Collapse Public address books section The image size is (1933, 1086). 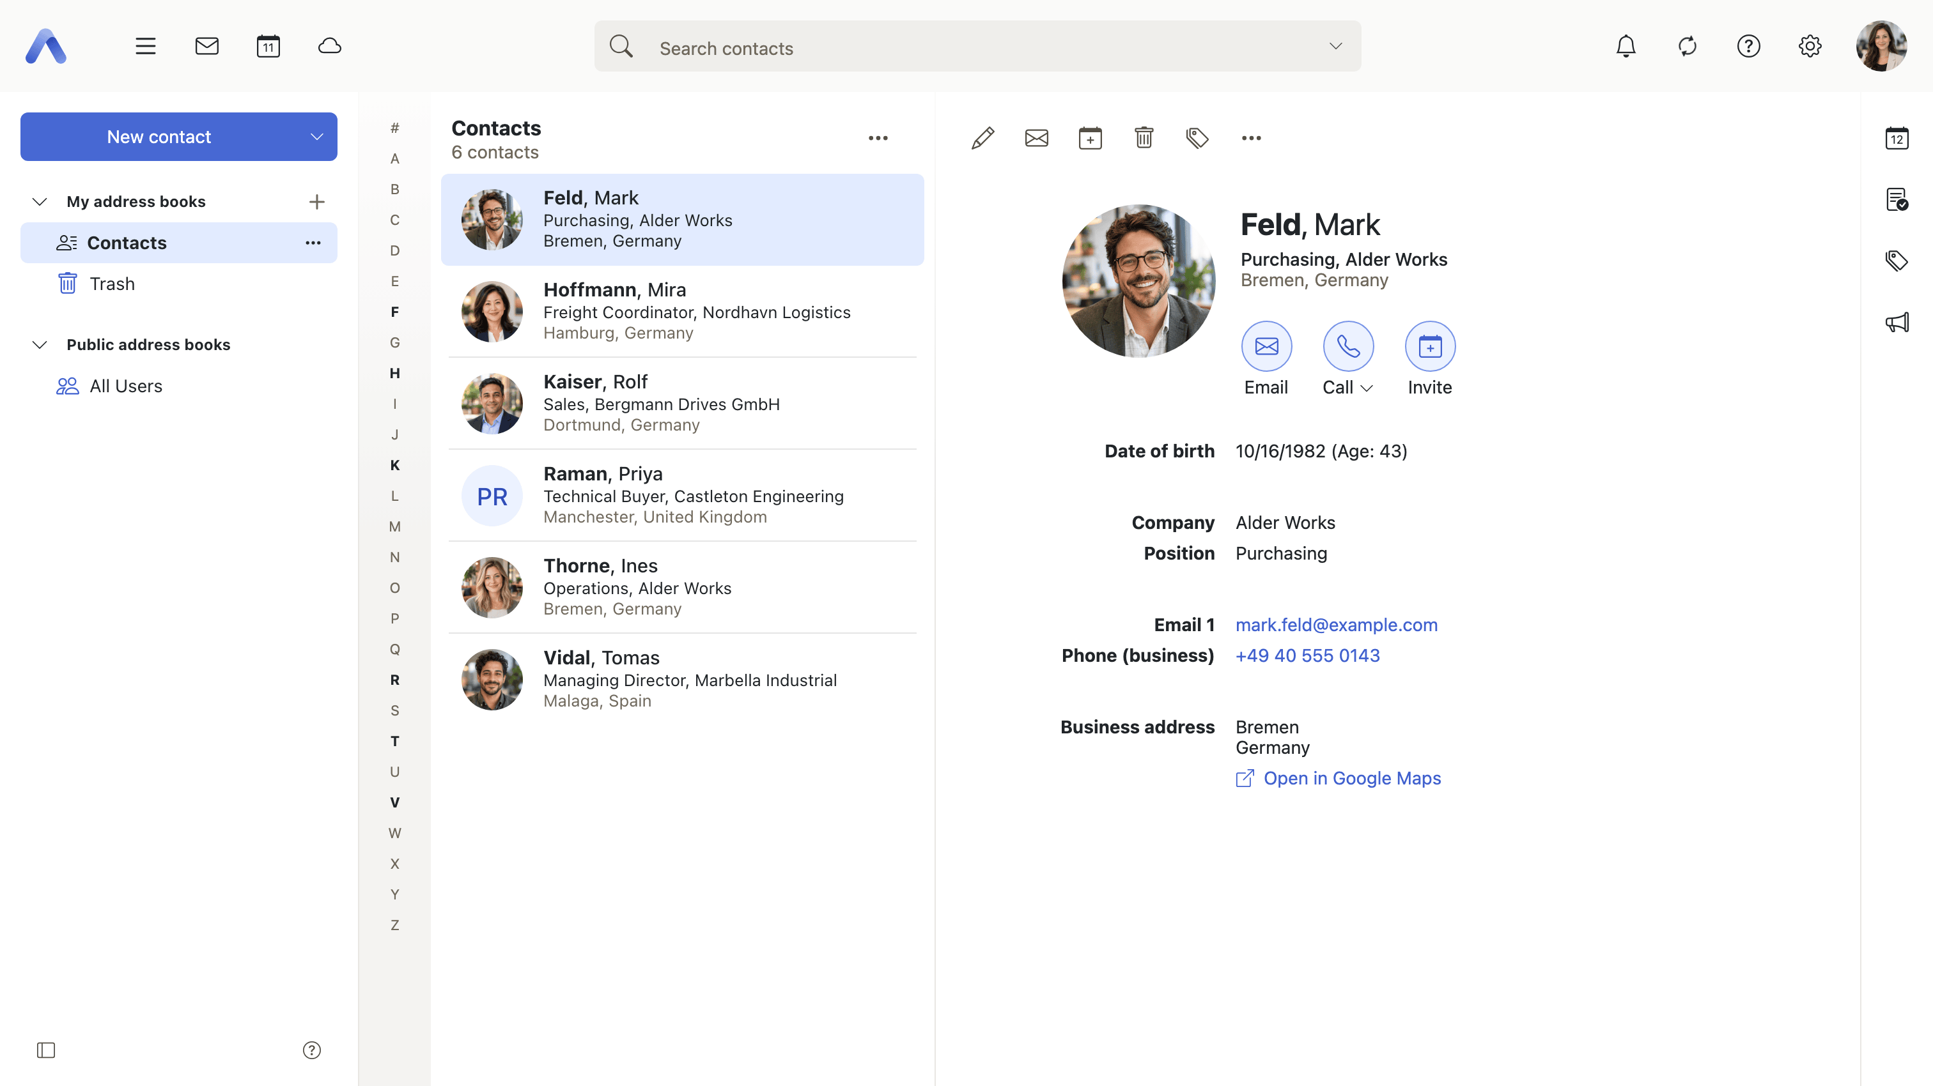point(40,345)
